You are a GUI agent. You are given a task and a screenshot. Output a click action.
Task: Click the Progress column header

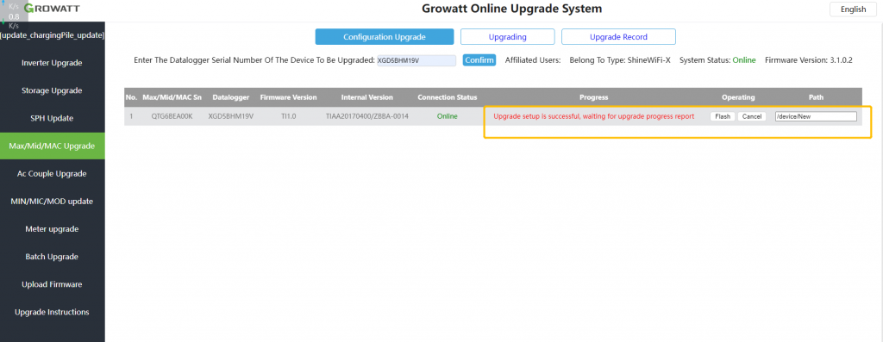click(593, 97)
